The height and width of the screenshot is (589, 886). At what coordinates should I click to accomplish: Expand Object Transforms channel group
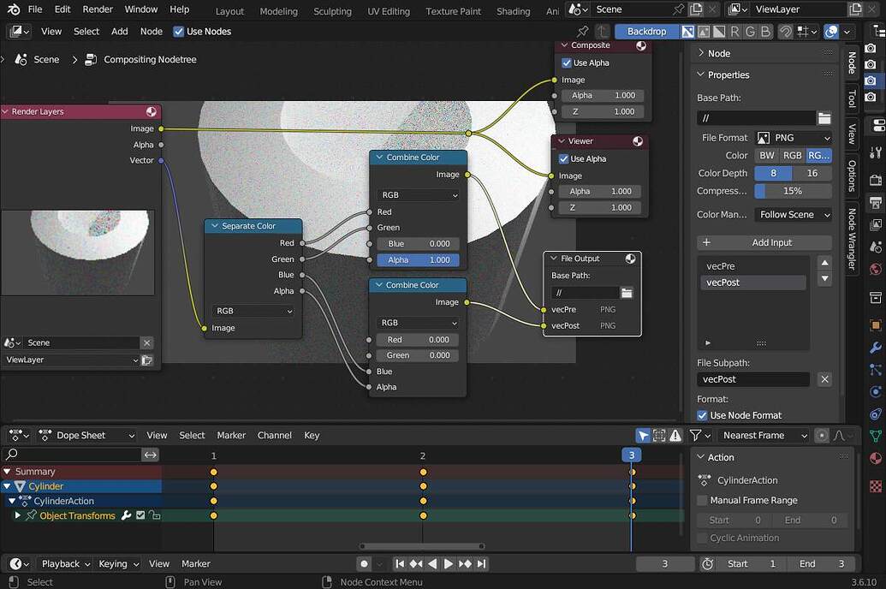click(x=17, y=515)
